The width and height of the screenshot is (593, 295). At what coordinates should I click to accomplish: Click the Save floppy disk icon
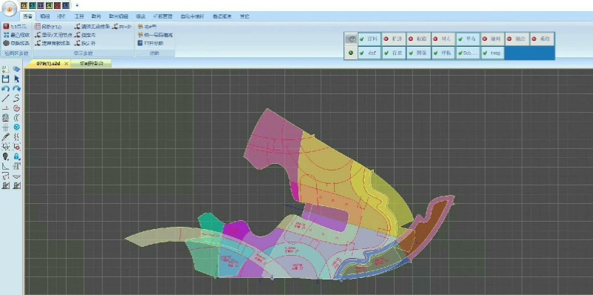click(5, 79)
